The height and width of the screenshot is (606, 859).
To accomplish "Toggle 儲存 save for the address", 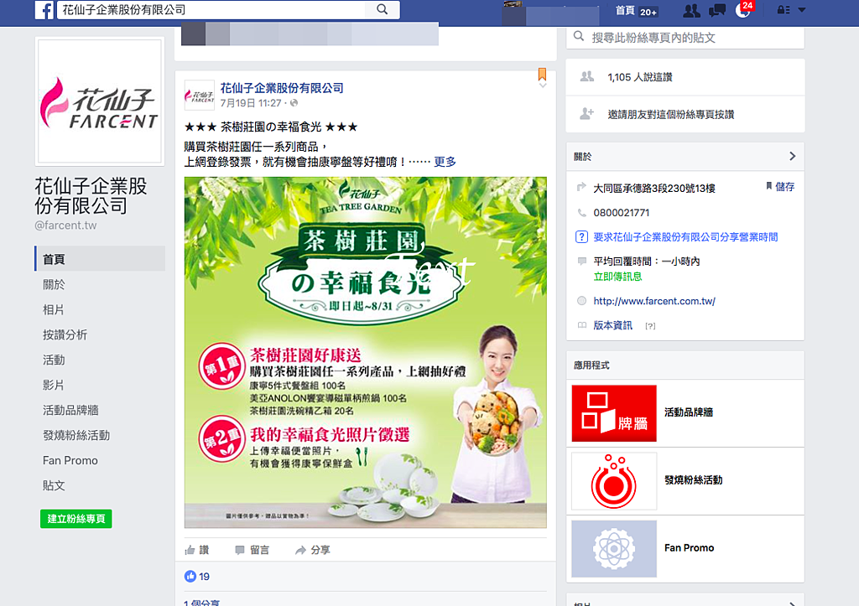I will point(780,187).
